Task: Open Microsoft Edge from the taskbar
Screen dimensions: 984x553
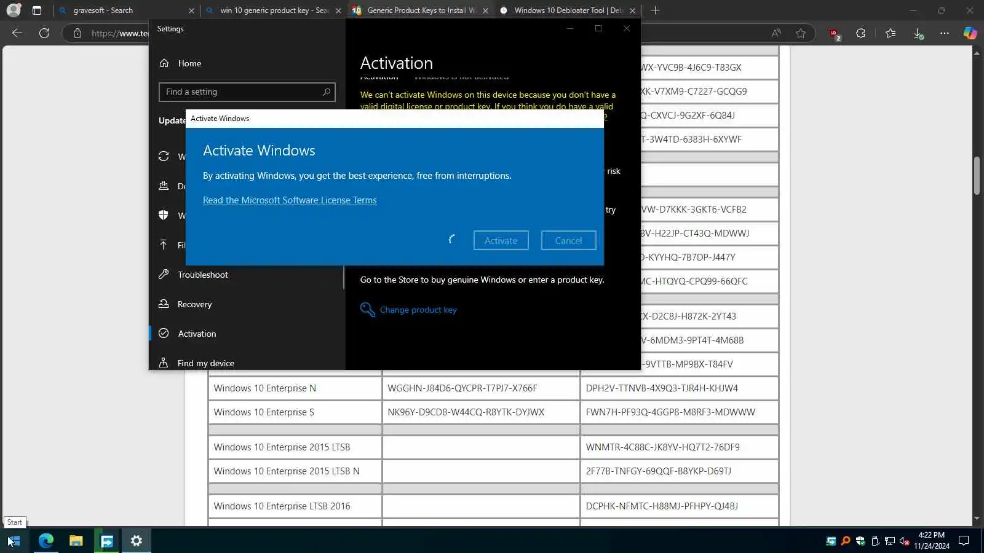Action: pos(46,541)
